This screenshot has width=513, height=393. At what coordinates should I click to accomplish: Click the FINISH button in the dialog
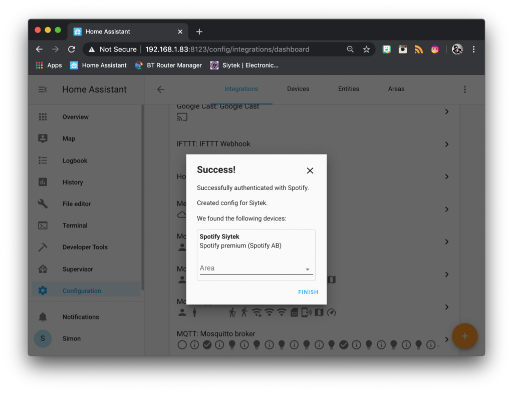[x=308, y=292]
